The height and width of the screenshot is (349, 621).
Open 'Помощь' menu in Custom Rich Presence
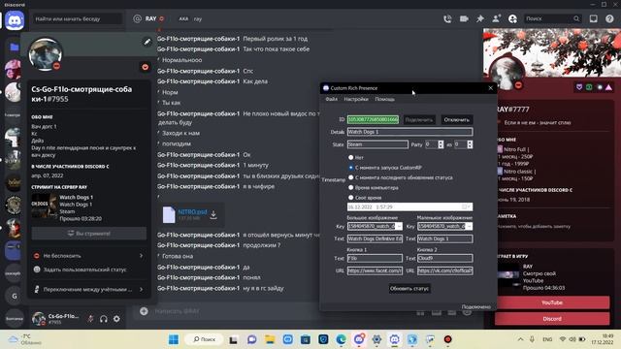(384, 99)
